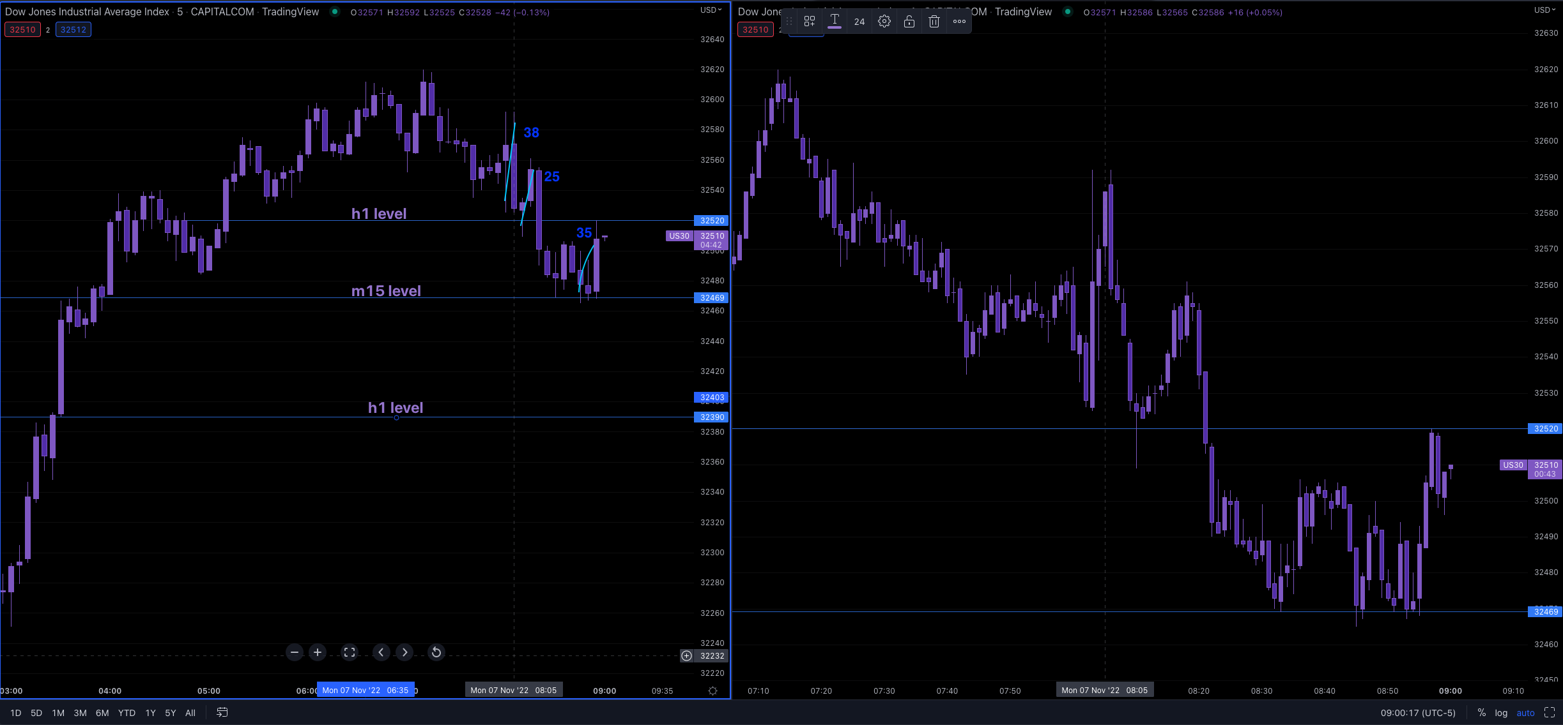Delete the text annotation with the trash icon
This screenshot has height=725, width=1563.
(934, 21)
